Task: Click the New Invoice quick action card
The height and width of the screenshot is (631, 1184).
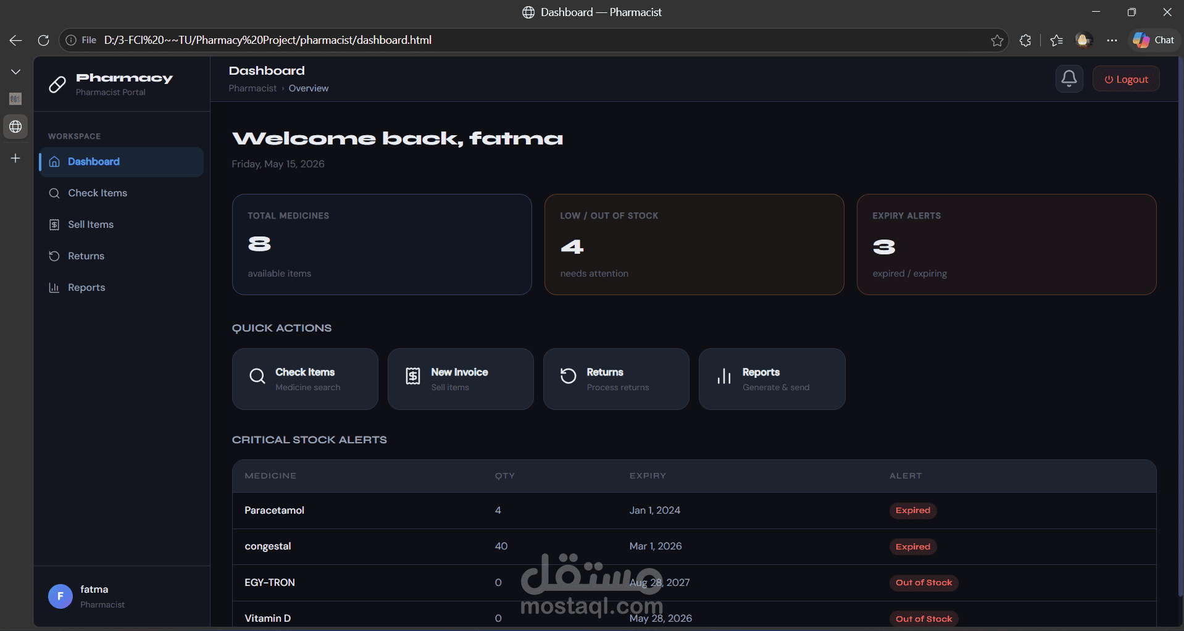Action: pos(461,379)
